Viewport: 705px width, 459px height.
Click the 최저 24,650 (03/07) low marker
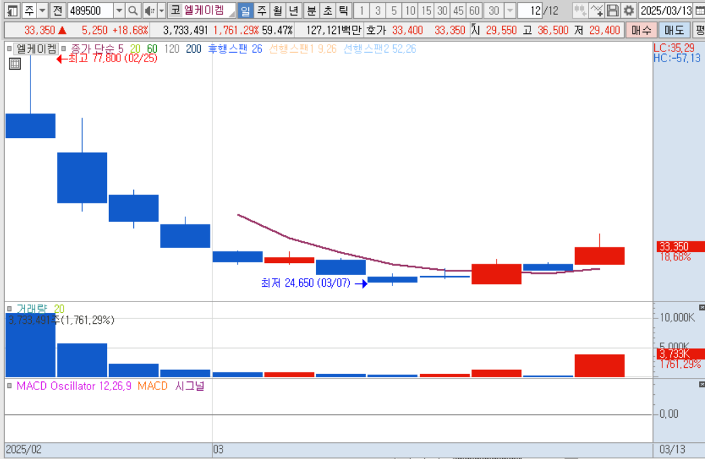314,283
